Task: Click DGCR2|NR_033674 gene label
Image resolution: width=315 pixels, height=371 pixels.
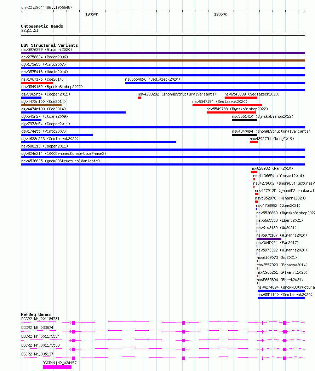Action: coord(37,328)
